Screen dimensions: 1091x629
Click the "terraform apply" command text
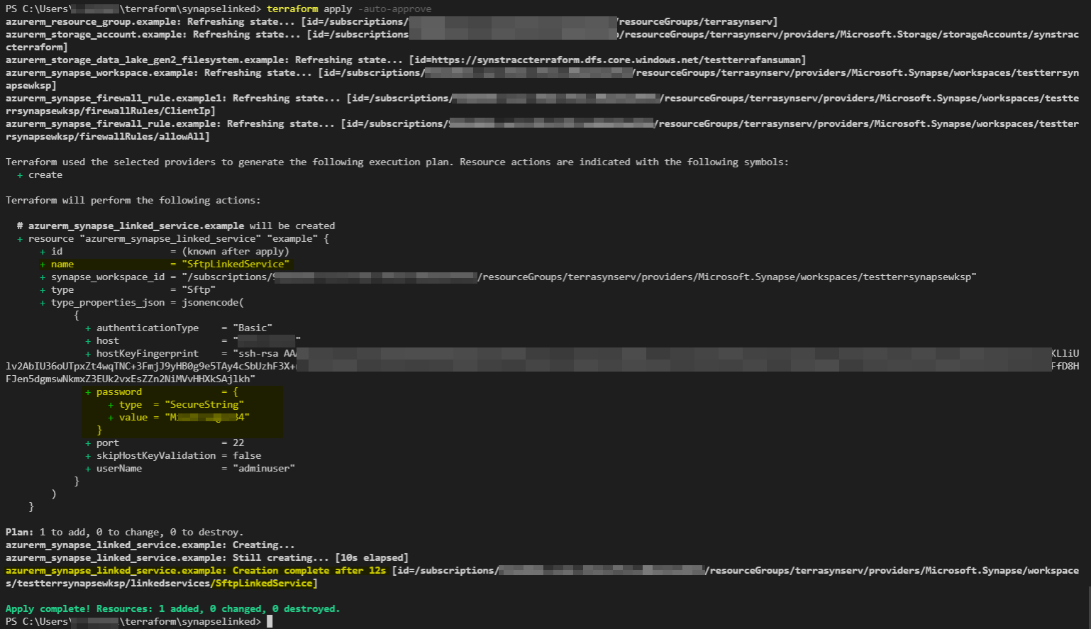[x=309, y=9]
